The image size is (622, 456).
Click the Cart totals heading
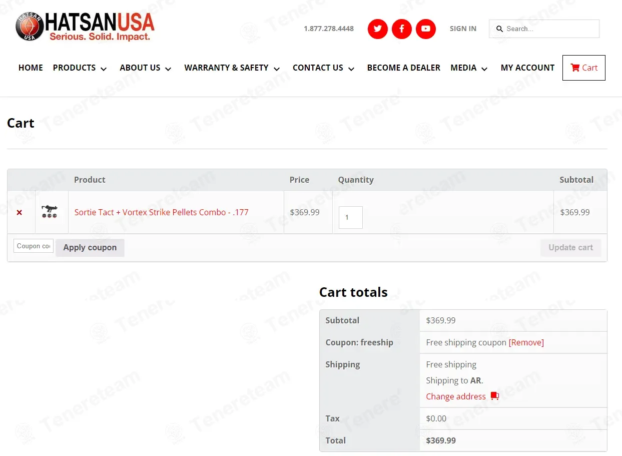tap(353, 292)
